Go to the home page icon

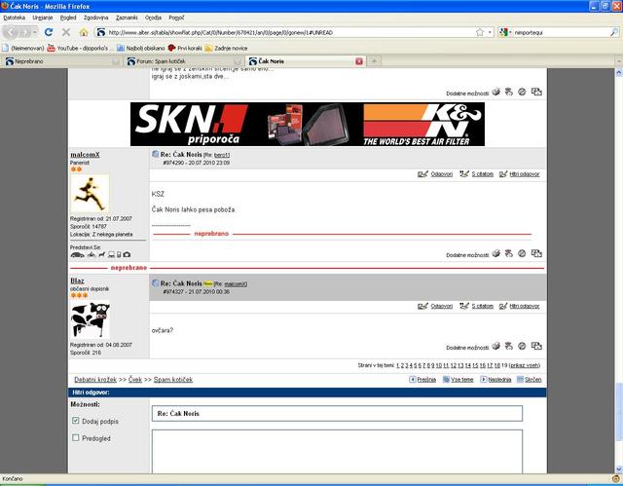84,32
